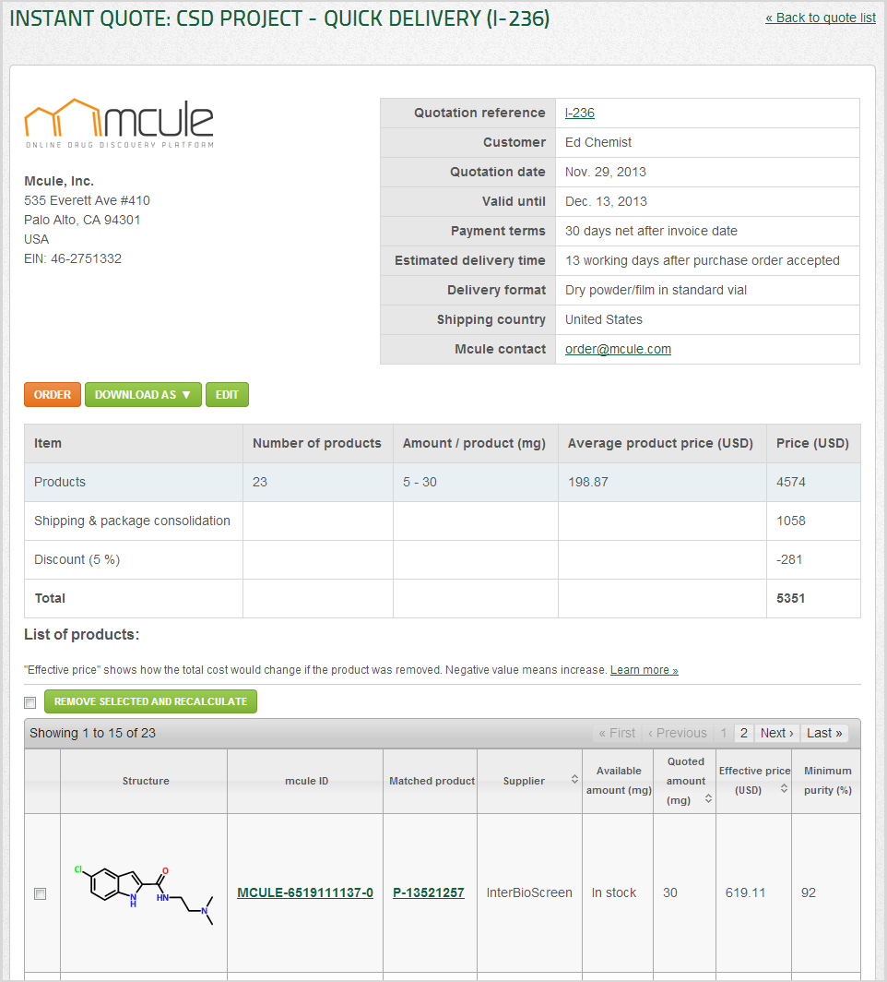Go to the next product page
This screenshot has height=982, width=887.
pyautogui.click(x=776, y=733)
